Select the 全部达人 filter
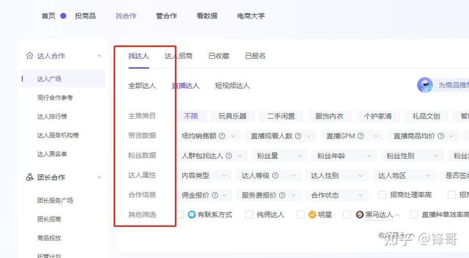 coord(142,86)
